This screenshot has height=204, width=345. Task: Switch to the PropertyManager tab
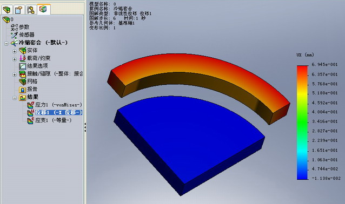[x=19, y=9]
